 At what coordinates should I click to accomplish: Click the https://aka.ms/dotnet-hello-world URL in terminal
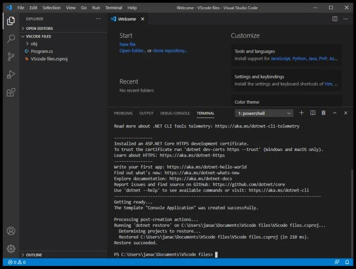(206, 167)
